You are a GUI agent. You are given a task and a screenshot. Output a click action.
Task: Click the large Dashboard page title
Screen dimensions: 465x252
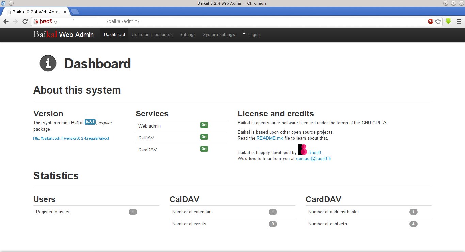98,64
